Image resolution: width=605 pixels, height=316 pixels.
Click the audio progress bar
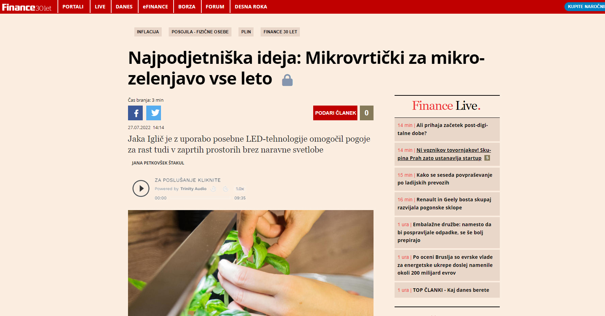(201, 198)
